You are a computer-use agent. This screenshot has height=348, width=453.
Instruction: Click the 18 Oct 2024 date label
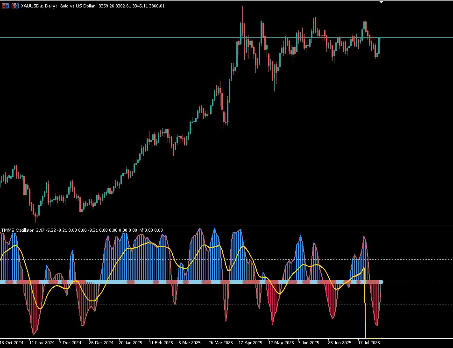pos(12,343)
